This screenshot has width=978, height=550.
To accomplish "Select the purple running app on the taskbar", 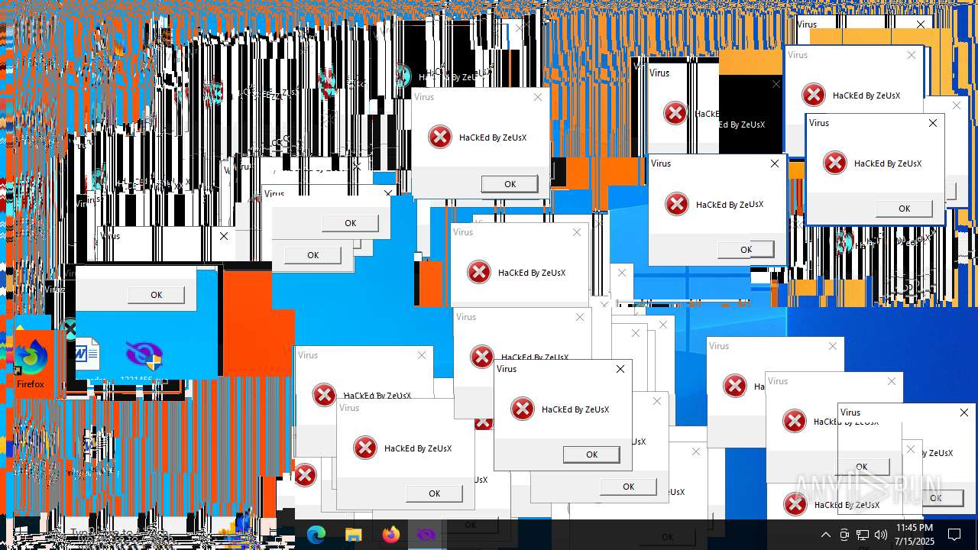I will pyautogui.click(x=427, y=535).
